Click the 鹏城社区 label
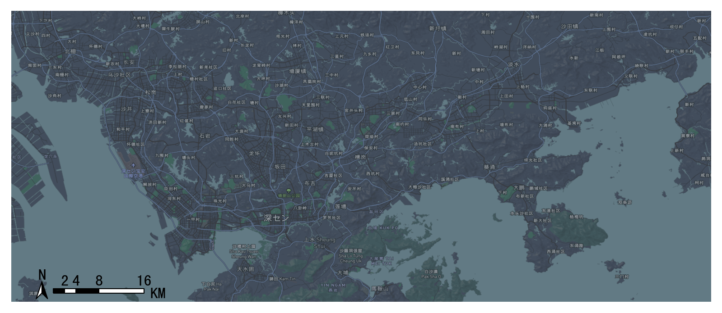 click(x=538, y=188)
